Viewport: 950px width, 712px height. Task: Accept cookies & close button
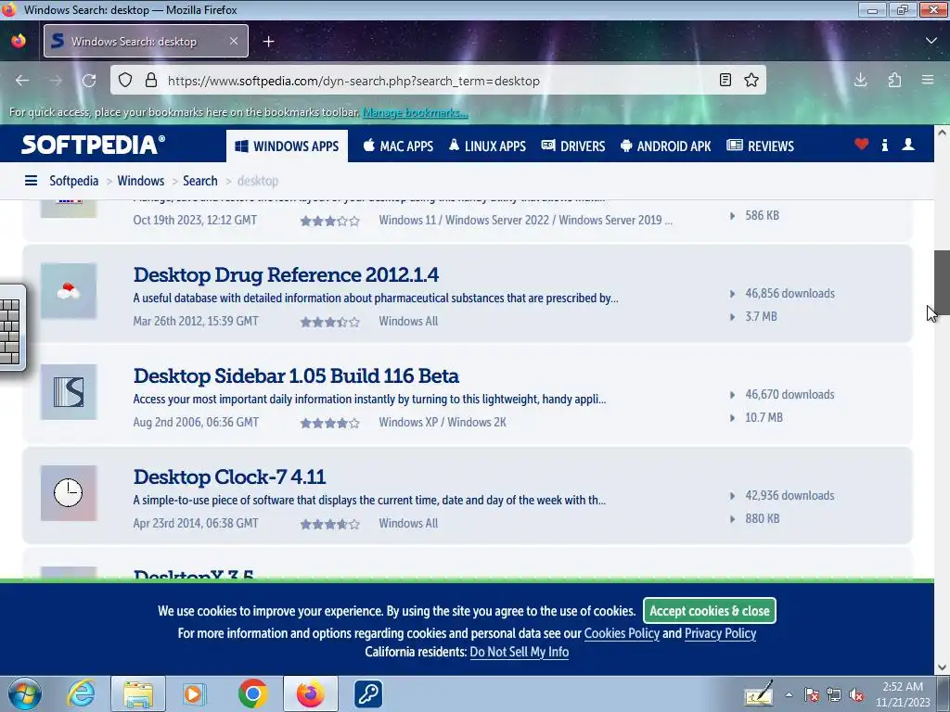pyautogui.click(x=710, y=611)
